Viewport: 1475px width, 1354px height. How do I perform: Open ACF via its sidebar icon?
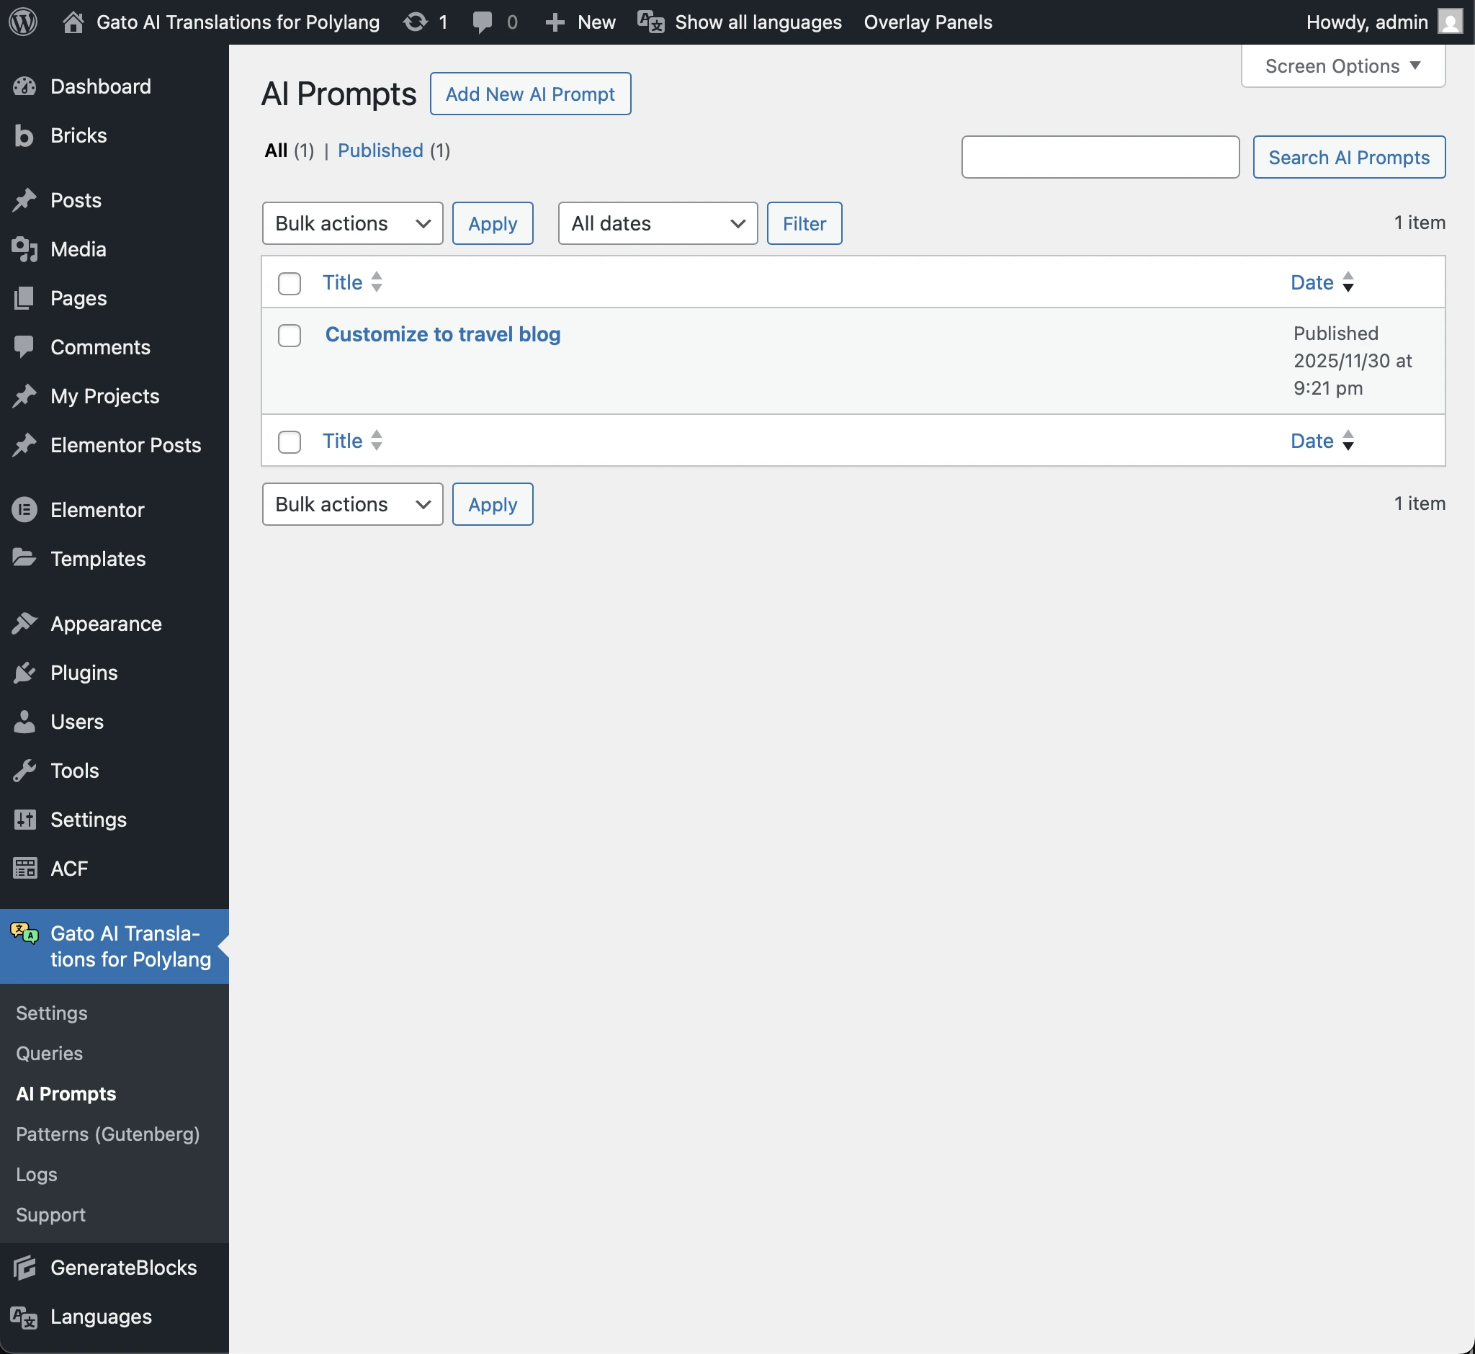(x=24, y=869)
